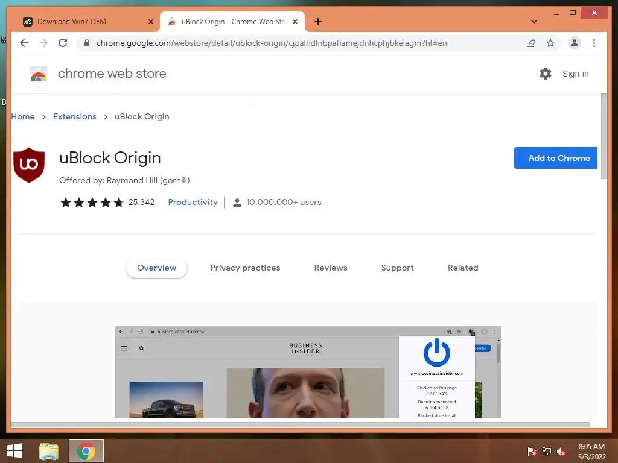Open the Chrome profile avatar menu

(575, 43)
